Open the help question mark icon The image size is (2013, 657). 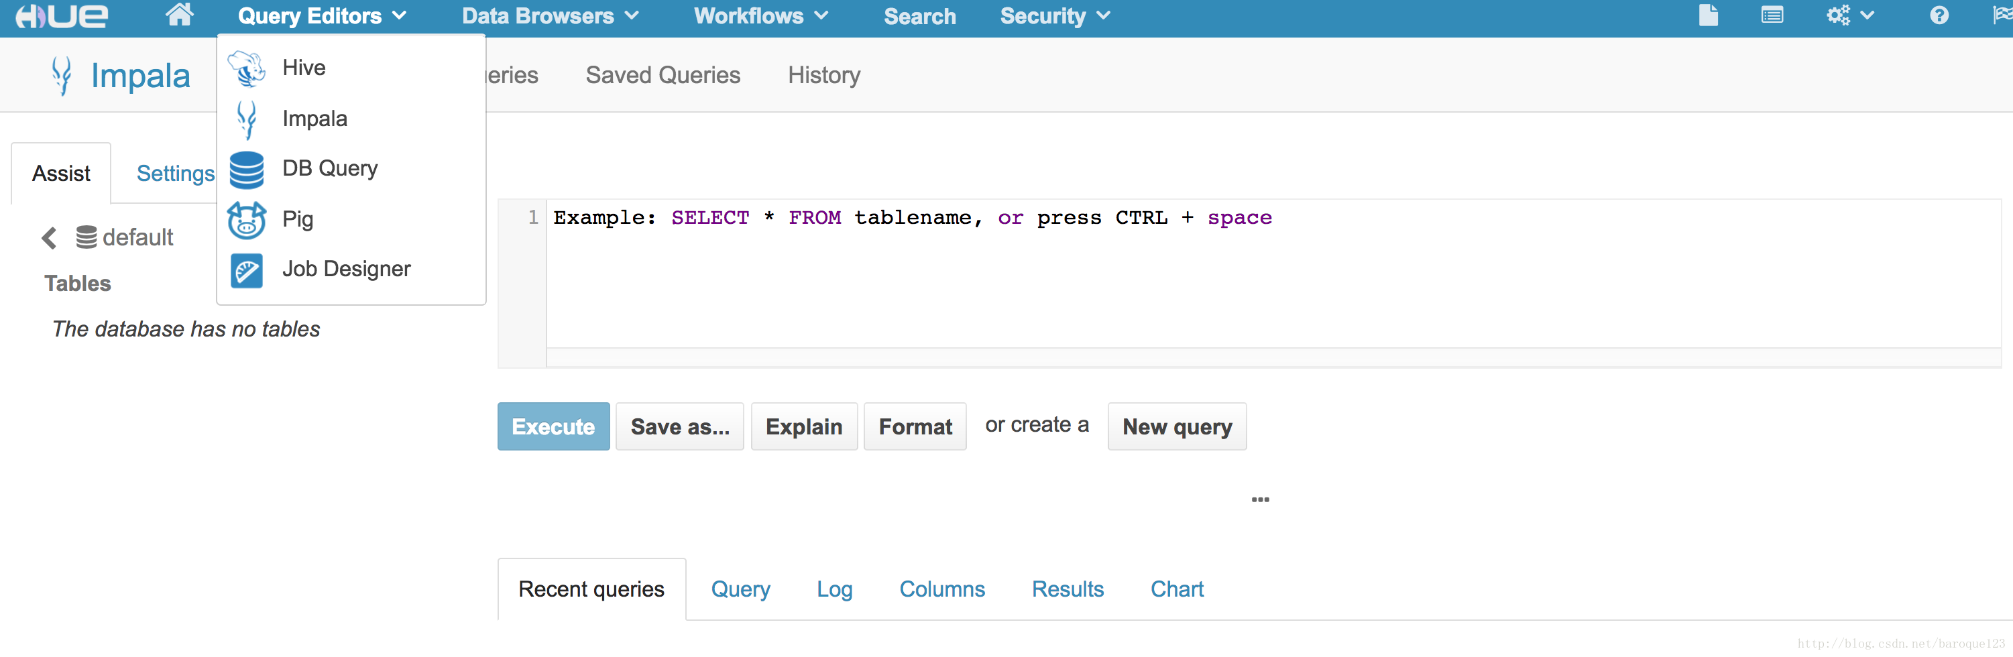1939,15
